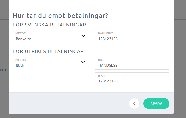Click 'FÖR UTRIKES BETALNINGAR' section title
The image size is (186, 118).
pos(48,51)
